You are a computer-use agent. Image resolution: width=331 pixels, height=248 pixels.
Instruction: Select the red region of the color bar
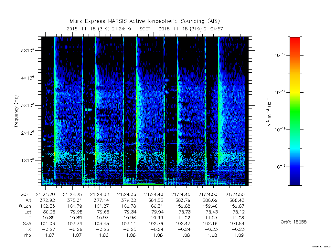[x=295, y=42]
